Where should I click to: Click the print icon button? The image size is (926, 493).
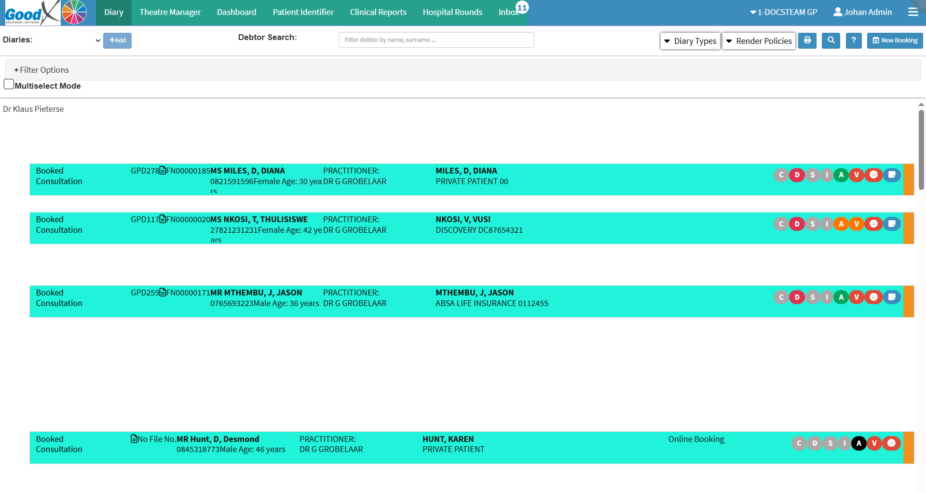[807, 40]
